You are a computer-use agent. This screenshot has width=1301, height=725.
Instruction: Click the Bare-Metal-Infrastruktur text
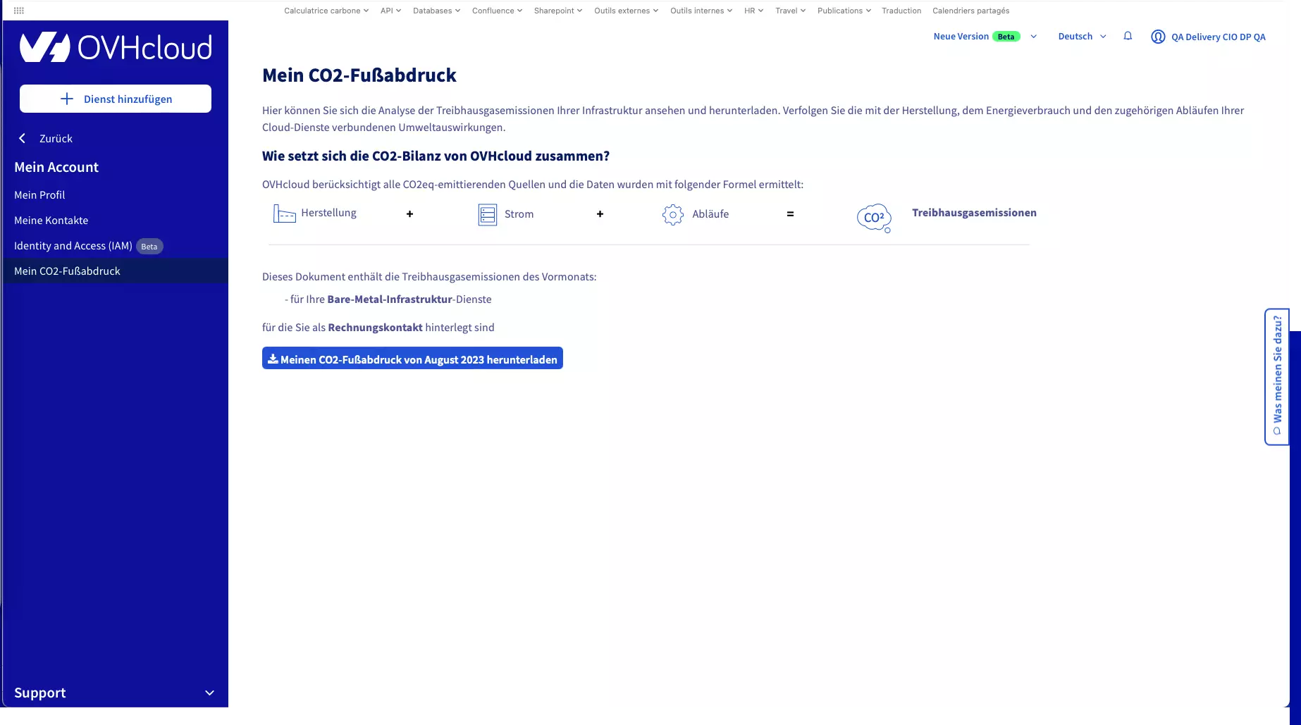(390, 299)
